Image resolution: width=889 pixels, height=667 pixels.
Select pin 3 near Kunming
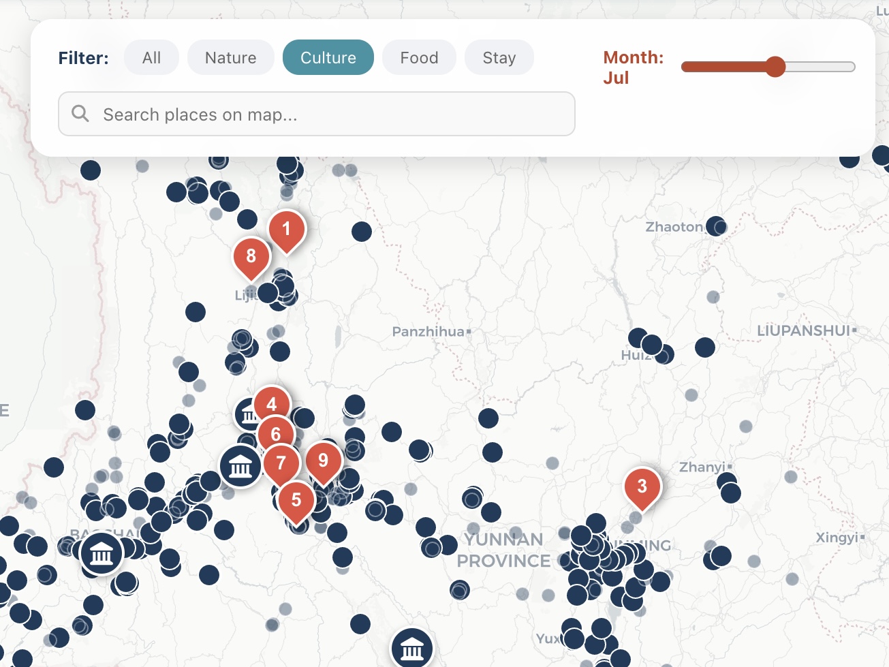pyautogui.click(x=641, y=486)
